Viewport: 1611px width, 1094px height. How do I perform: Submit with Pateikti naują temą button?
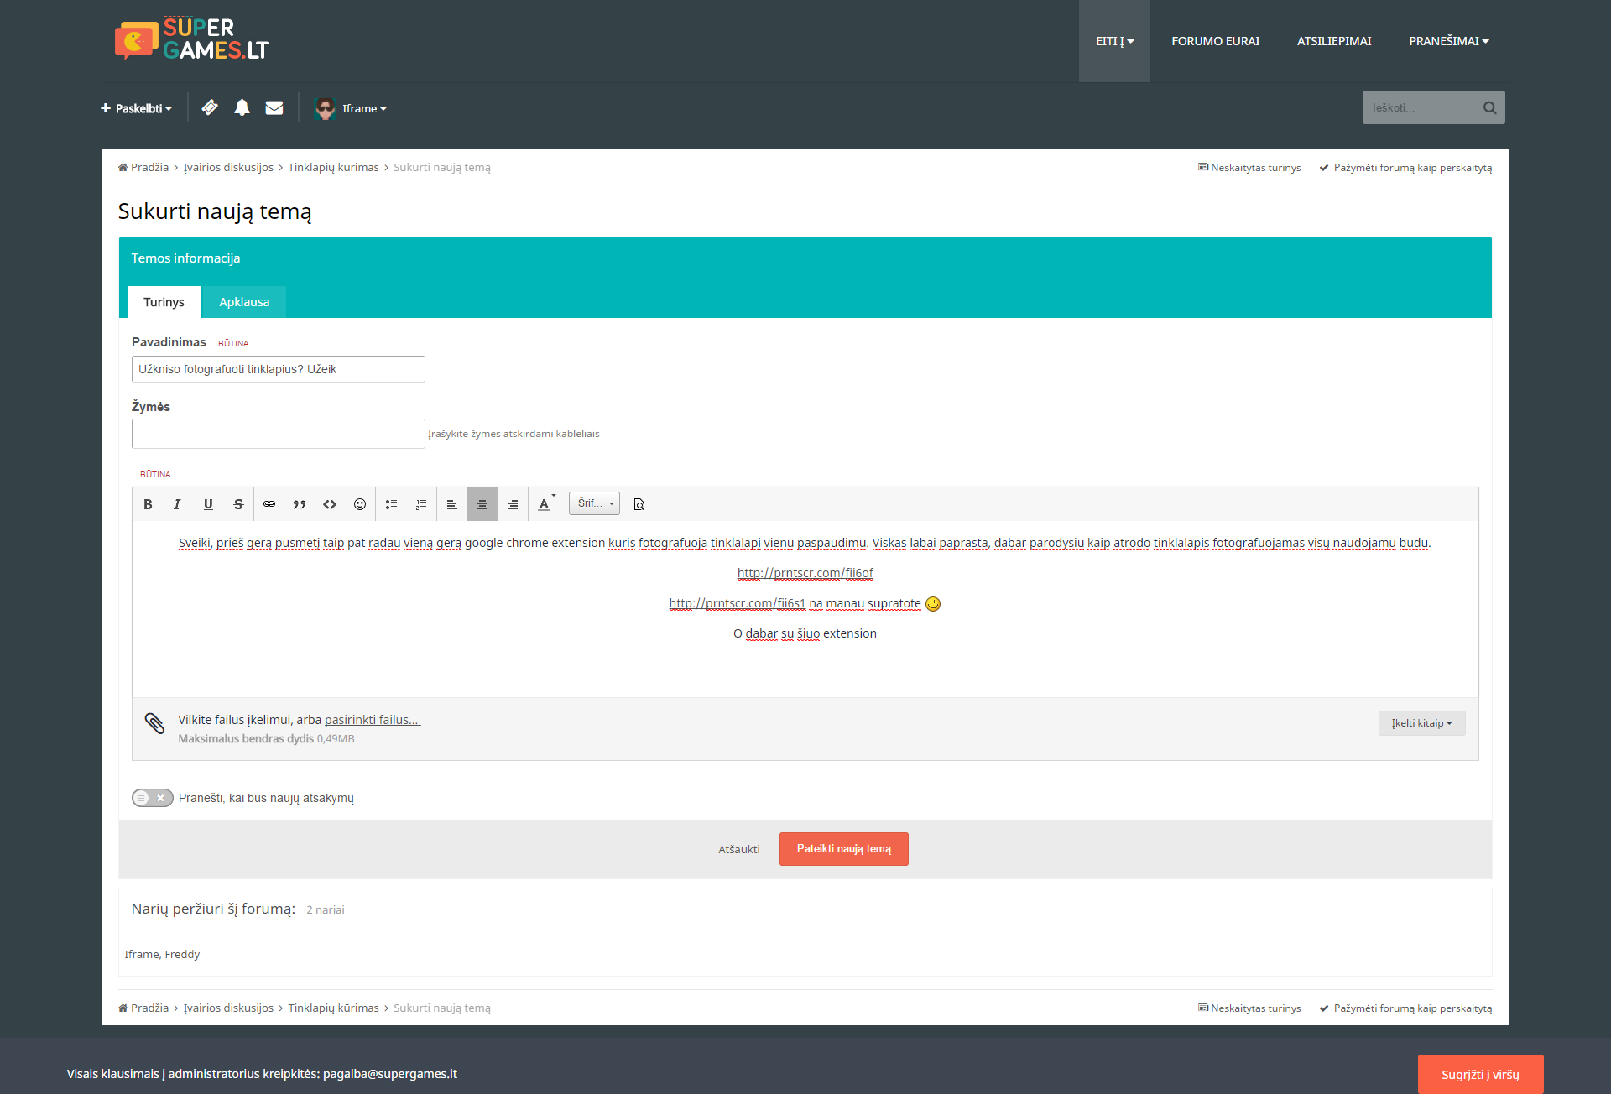coord(844,849)
